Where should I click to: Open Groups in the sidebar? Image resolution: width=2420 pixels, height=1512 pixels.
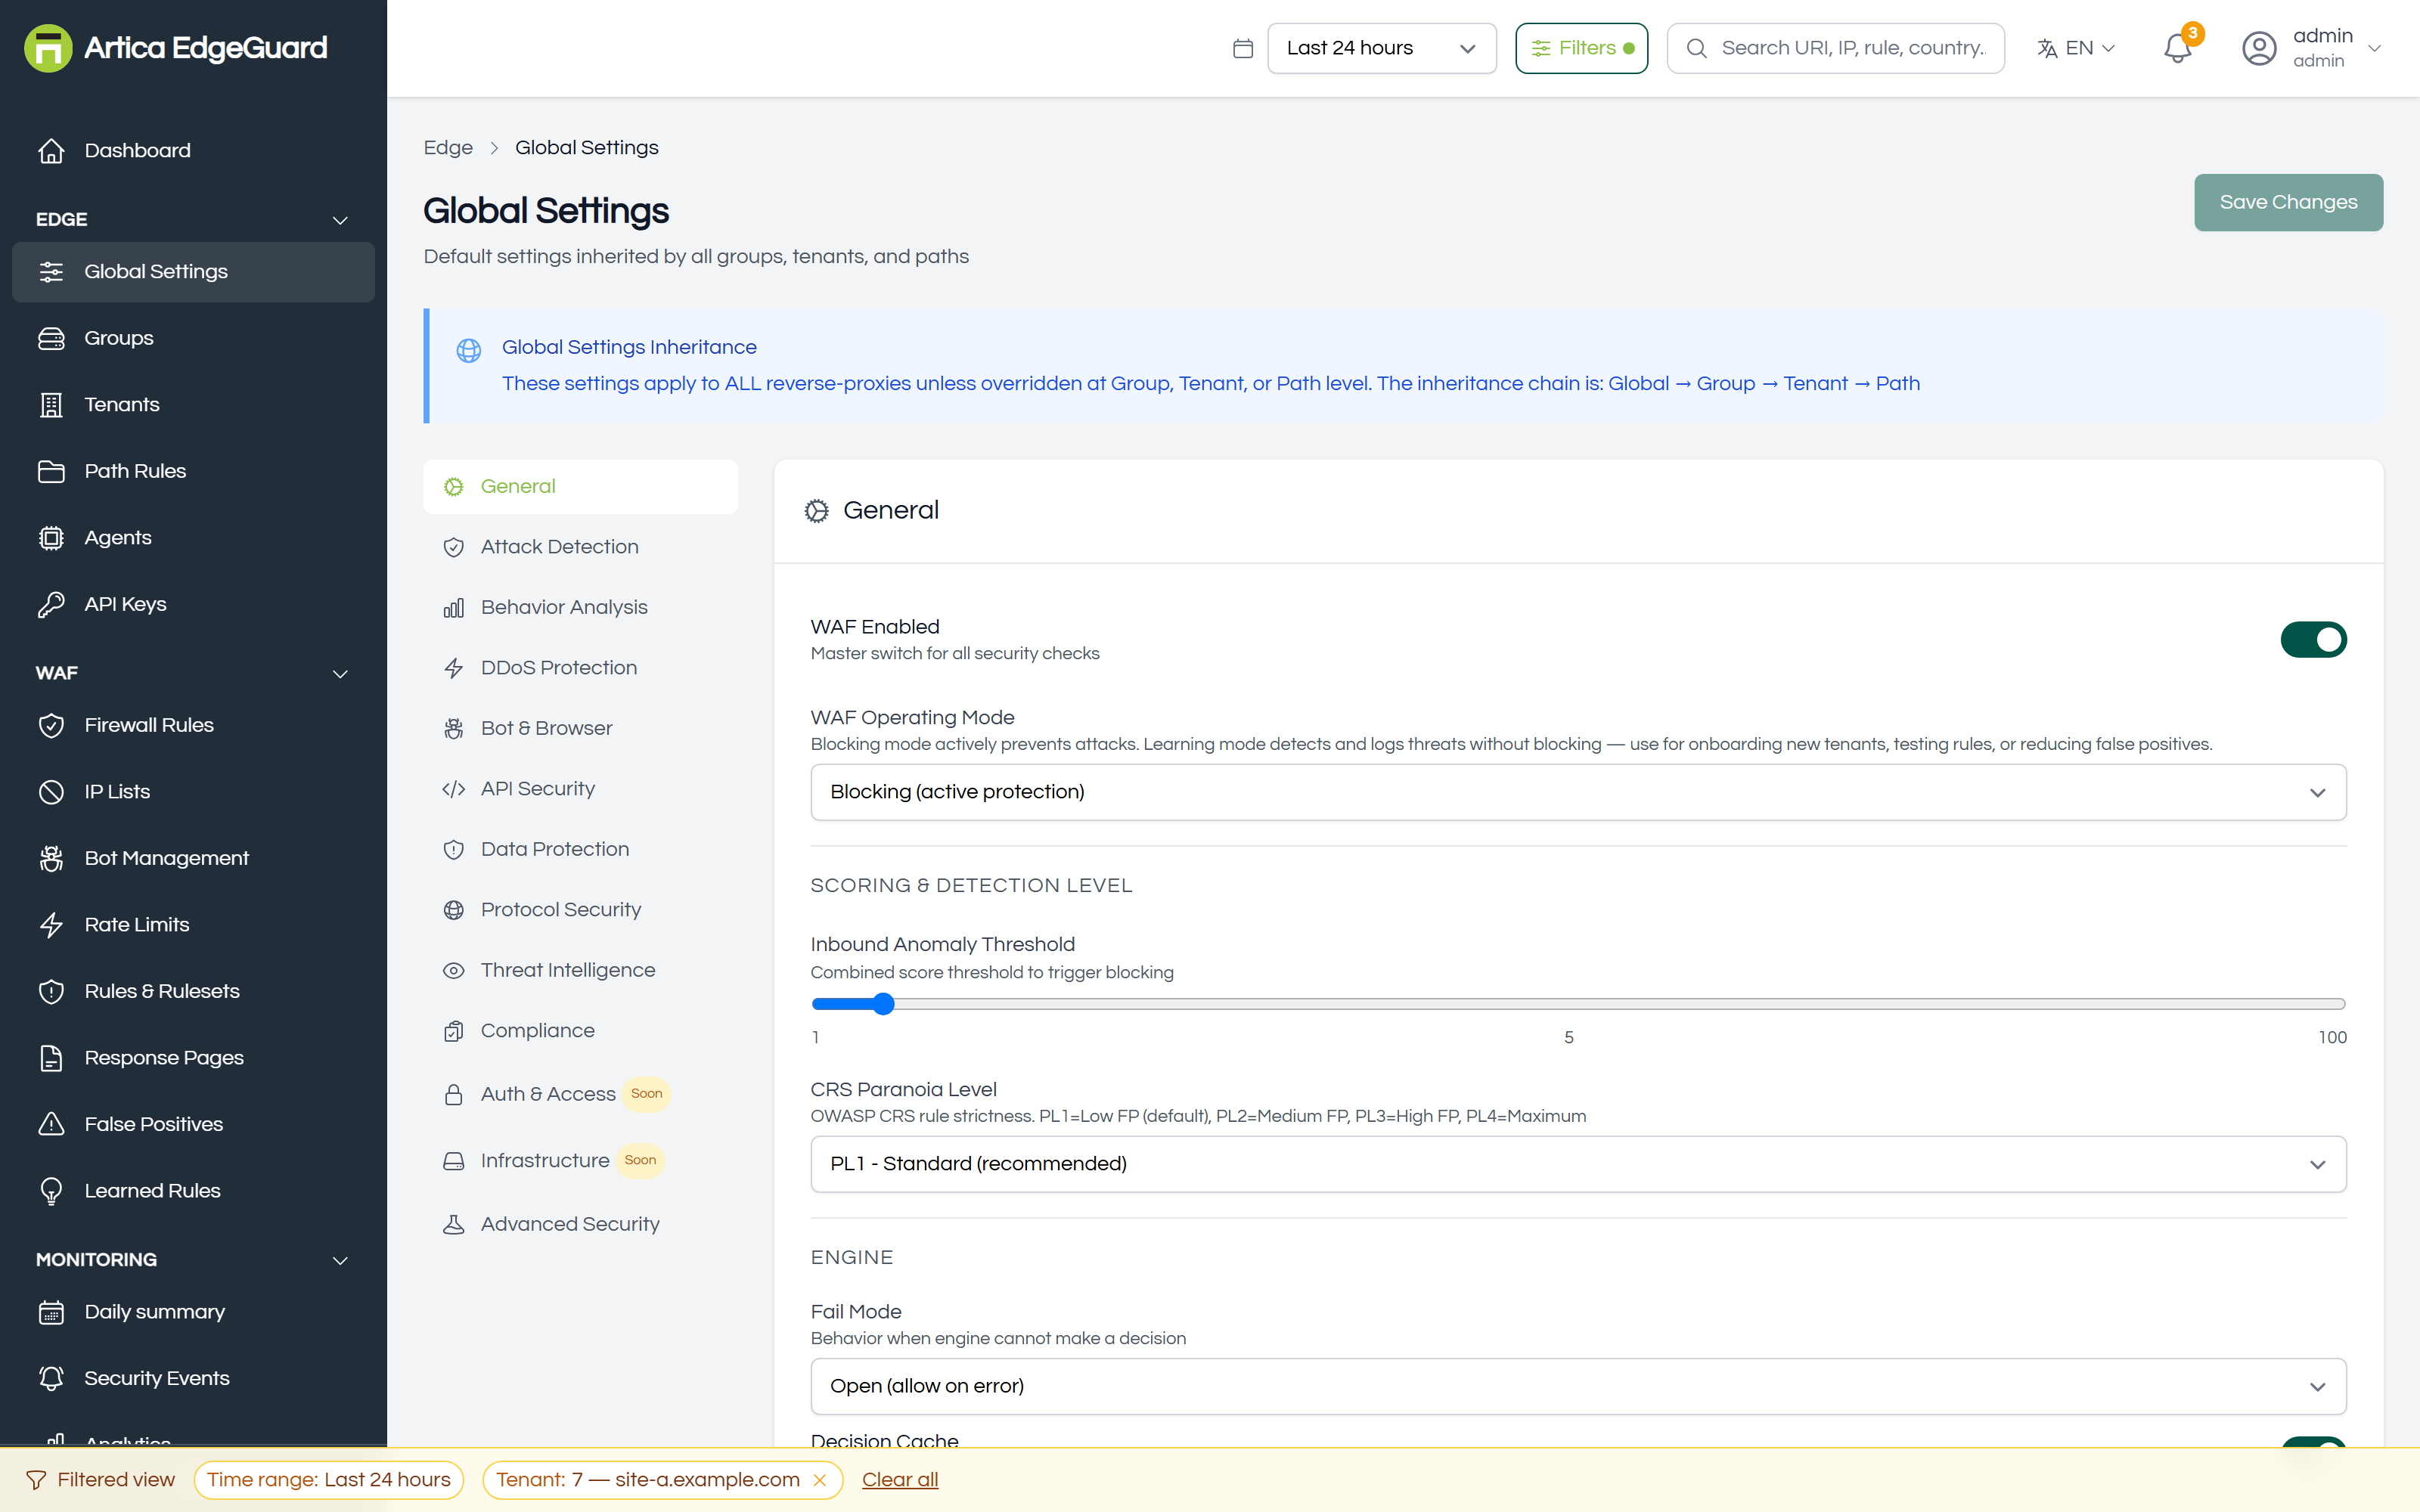(x=193, y=338)
